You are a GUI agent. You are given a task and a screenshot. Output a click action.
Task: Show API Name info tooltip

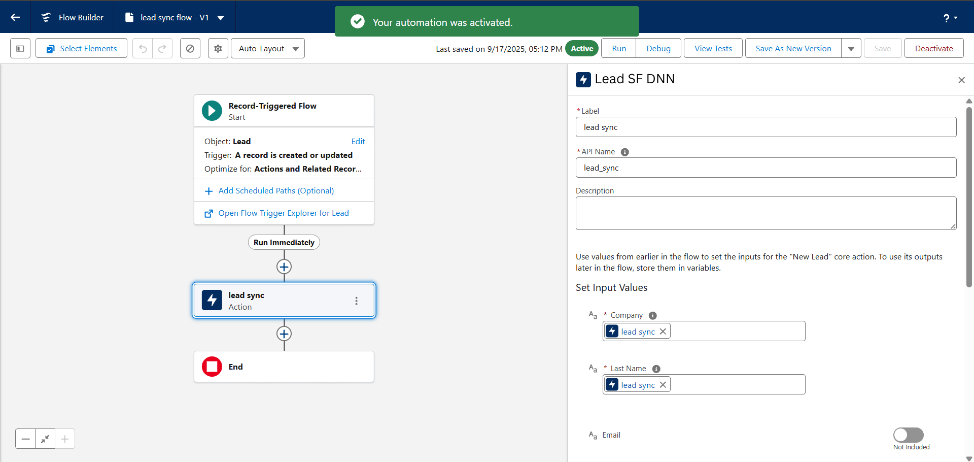click(x=625, y=152)
